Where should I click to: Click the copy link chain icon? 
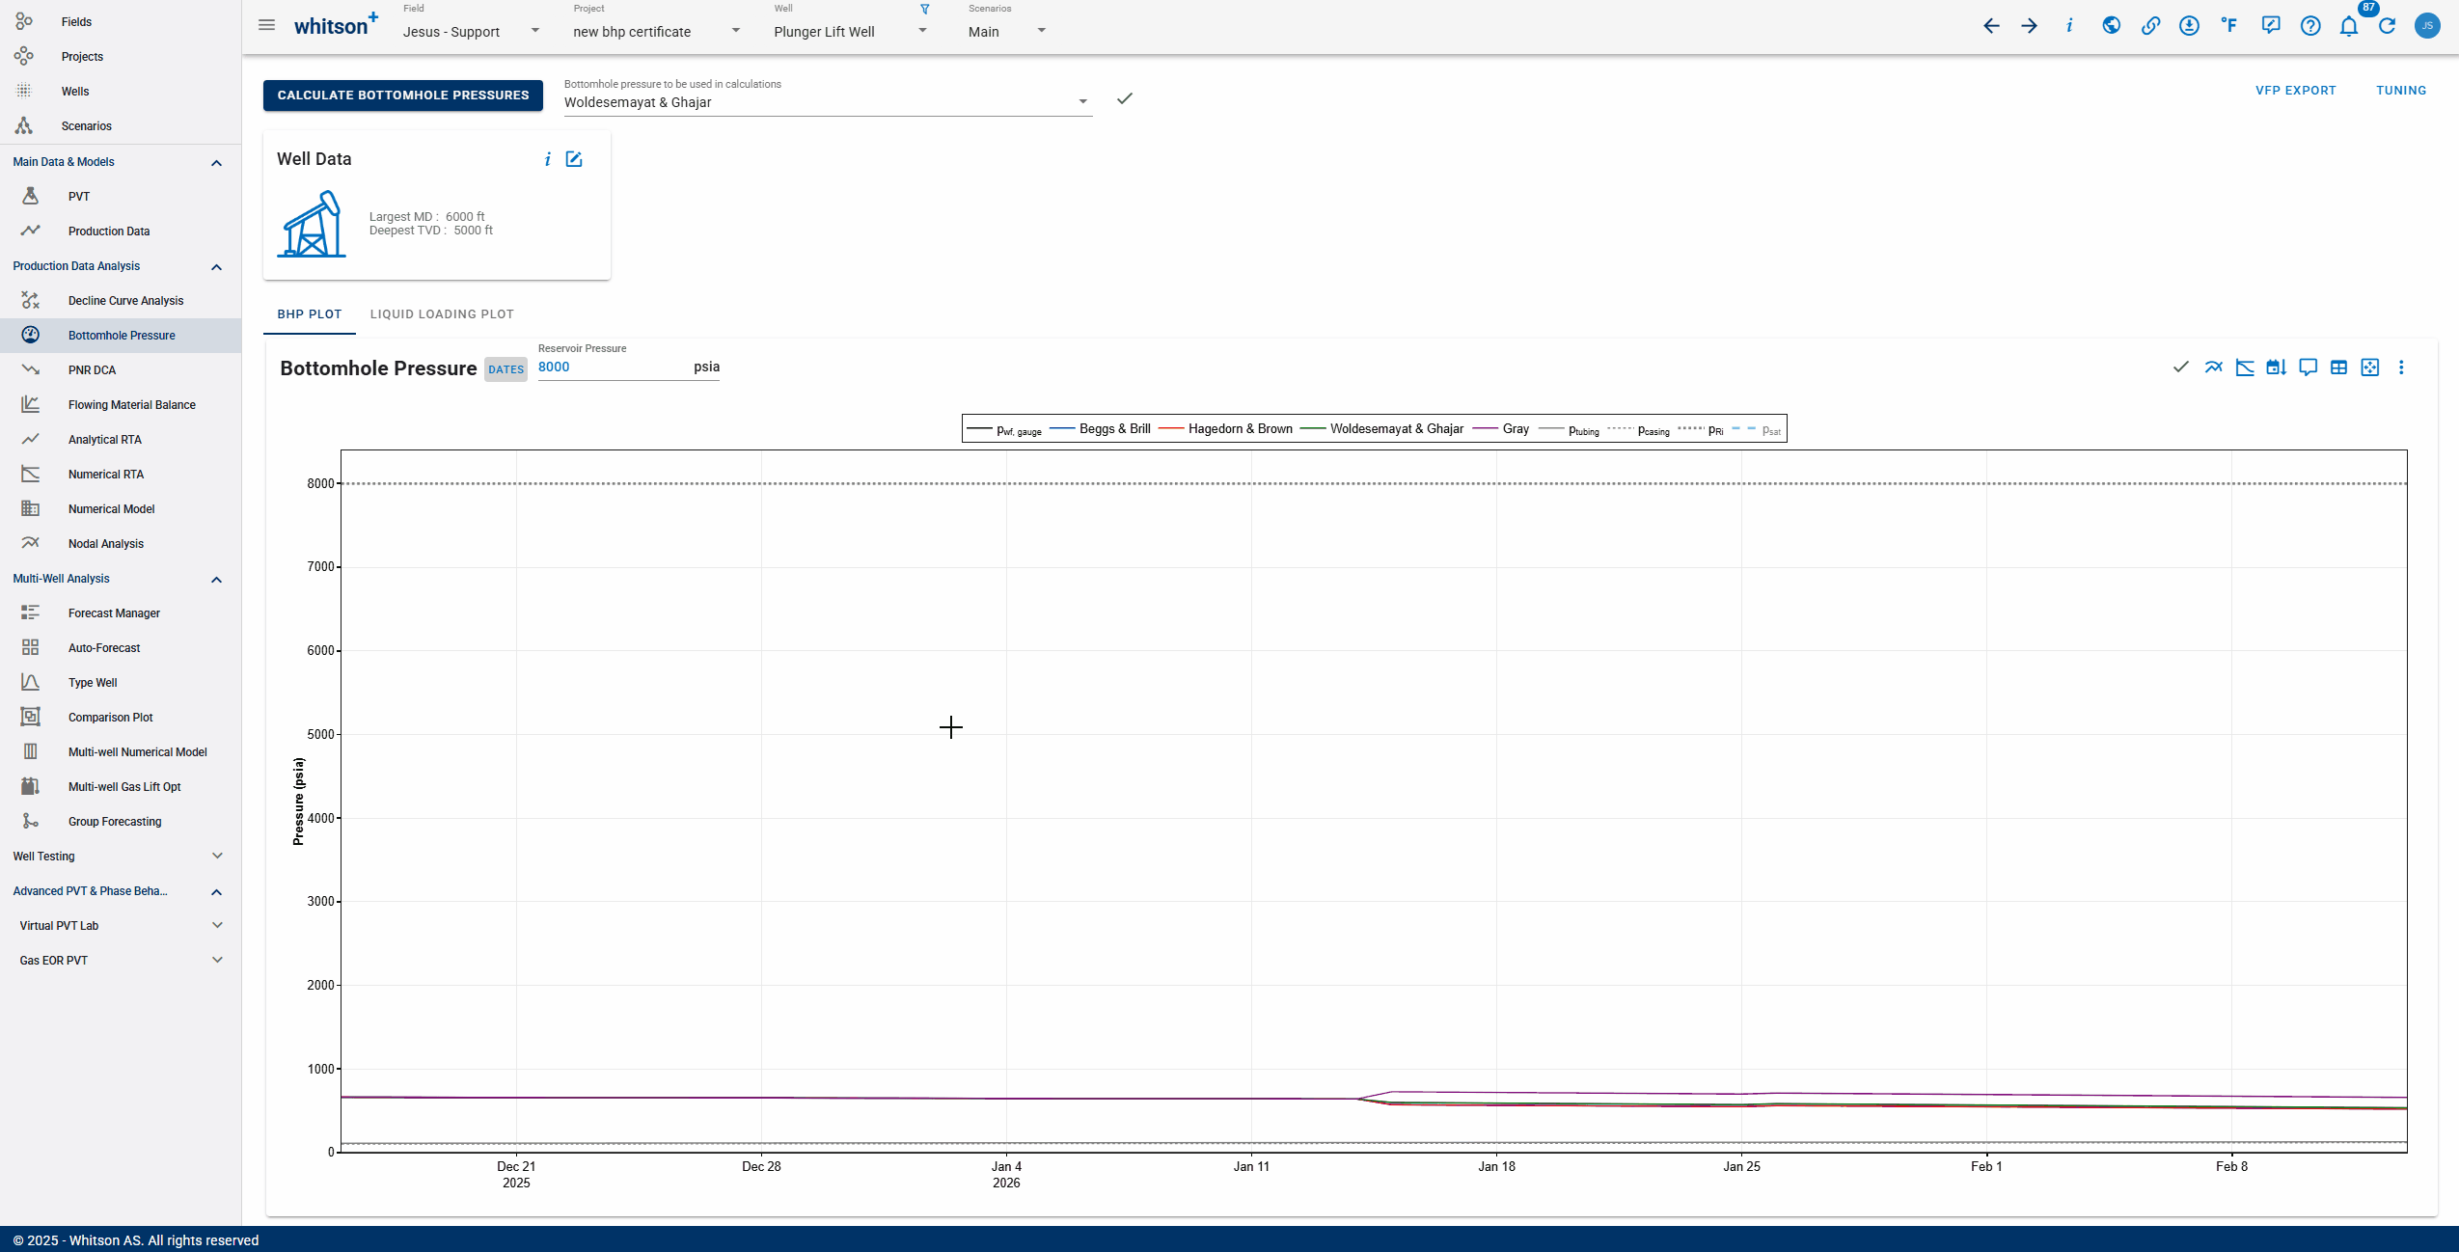pyautogui.click(x=2150, y=26)
